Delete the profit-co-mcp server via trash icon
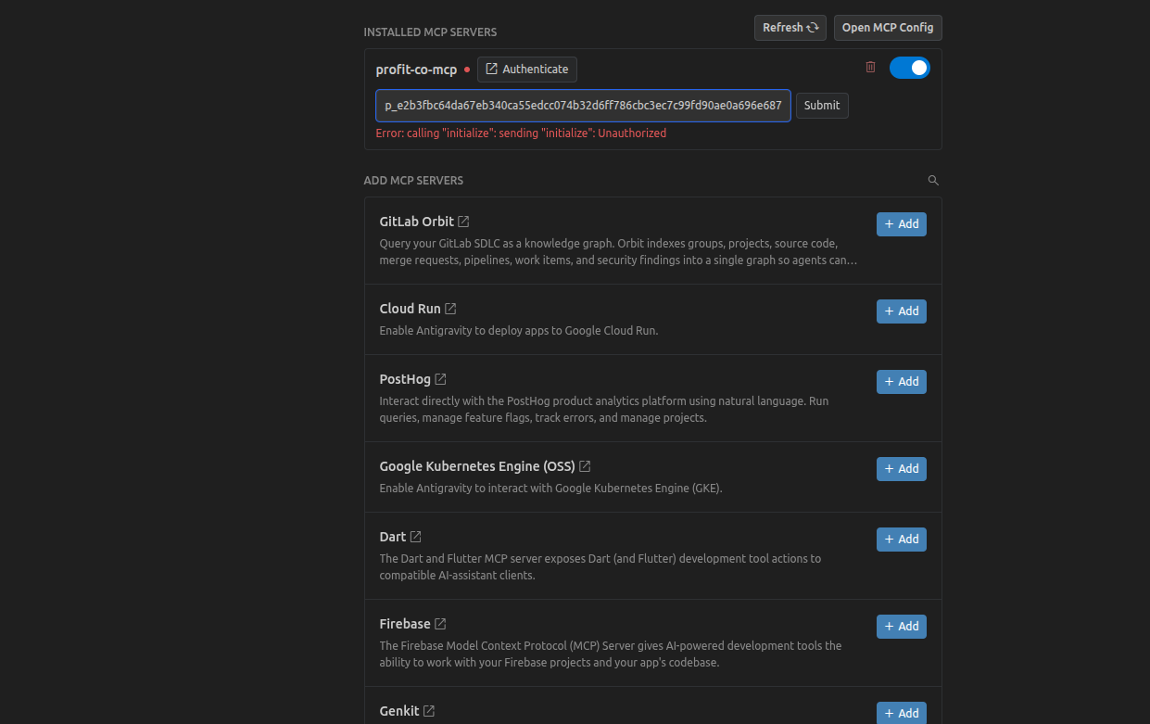1150x724 pixels. (870, 67)
